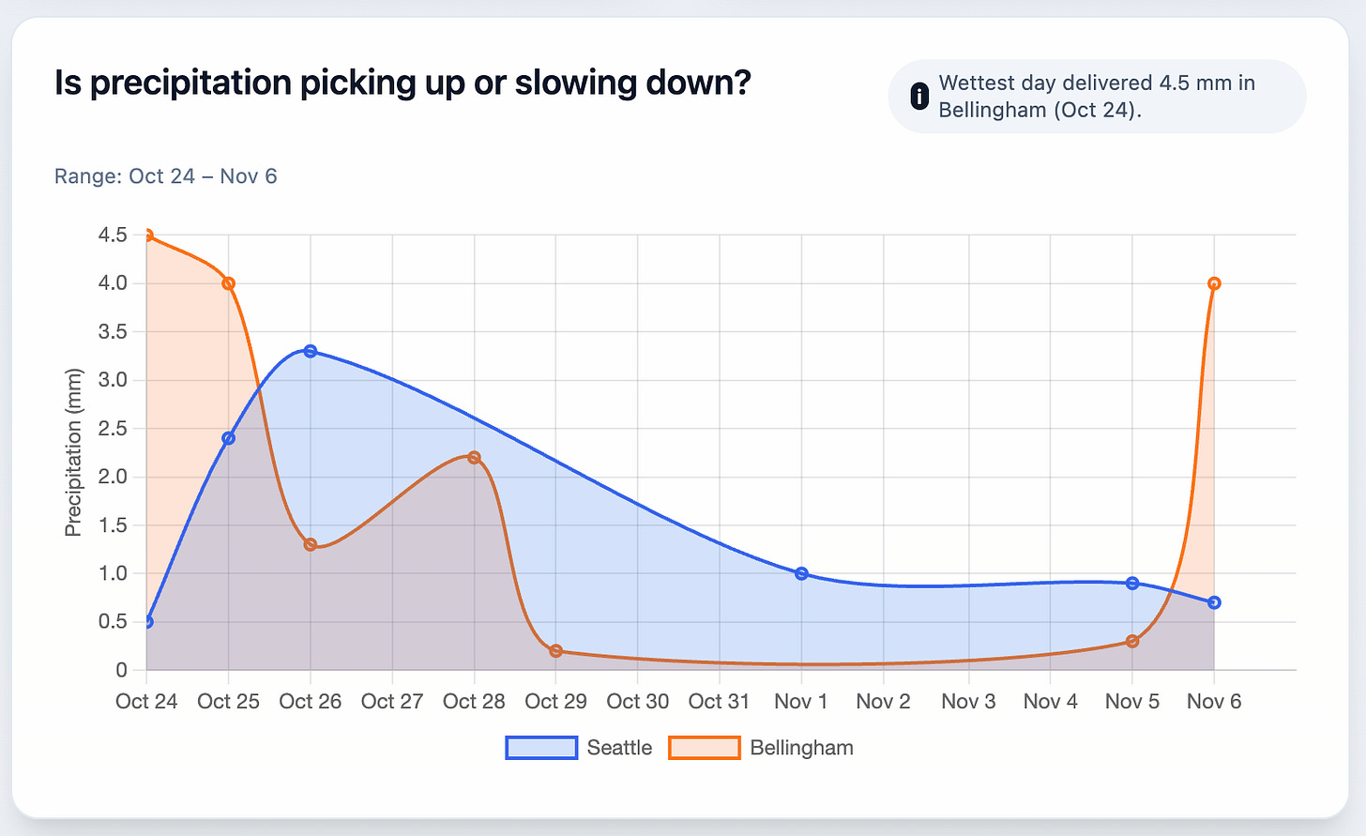Click Bellingham's Oct 29 point near 0.2 mm
1366x836 pixels.
pos(556,651)
